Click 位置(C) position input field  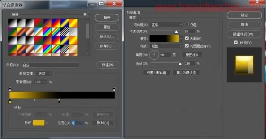[x=77, y=123]
